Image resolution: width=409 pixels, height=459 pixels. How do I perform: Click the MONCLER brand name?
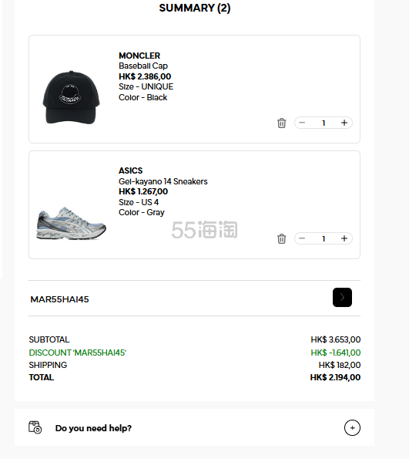pos(139,56)
